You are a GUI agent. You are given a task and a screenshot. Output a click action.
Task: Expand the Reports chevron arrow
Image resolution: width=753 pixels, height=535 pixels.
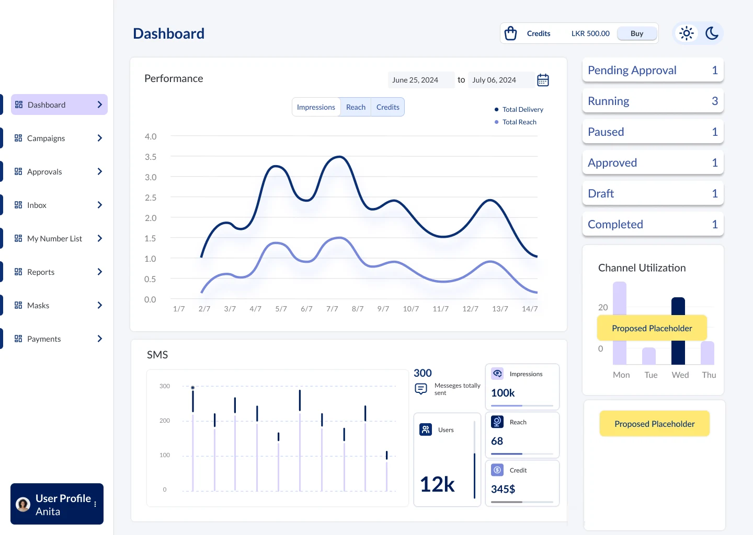pyautogui.click(x=100, y=272)
